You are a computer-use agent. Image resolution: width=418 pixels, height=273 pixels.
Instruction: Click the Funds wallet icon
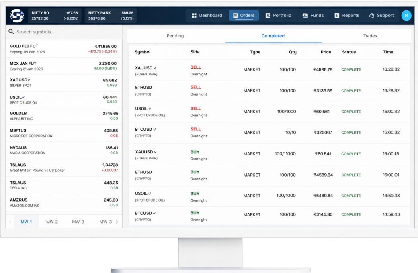pos(304,15)
